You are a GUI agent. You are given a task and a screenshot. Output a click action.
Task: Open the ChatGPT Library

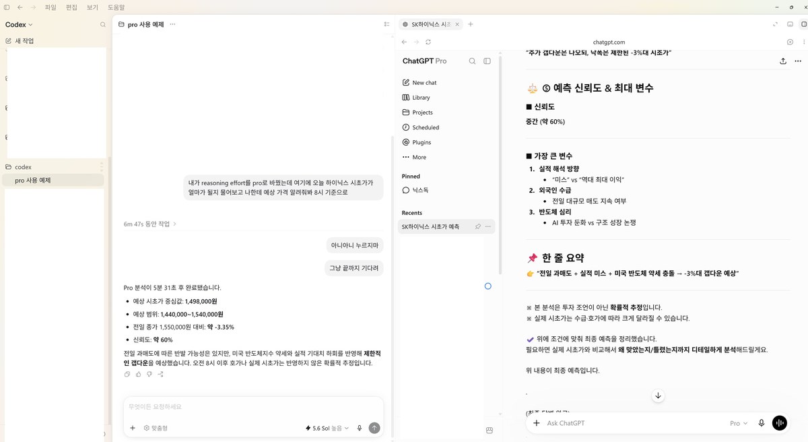[446, 98]
